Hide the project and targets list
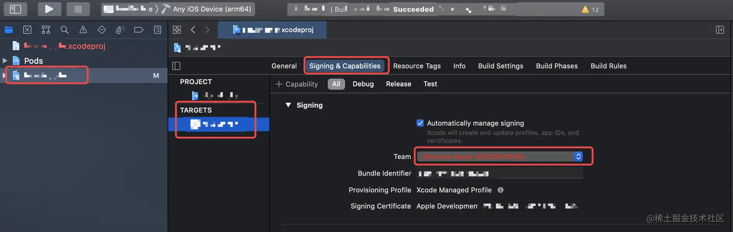The height and width of the screenshot is (232, 733). click(176, 66)
